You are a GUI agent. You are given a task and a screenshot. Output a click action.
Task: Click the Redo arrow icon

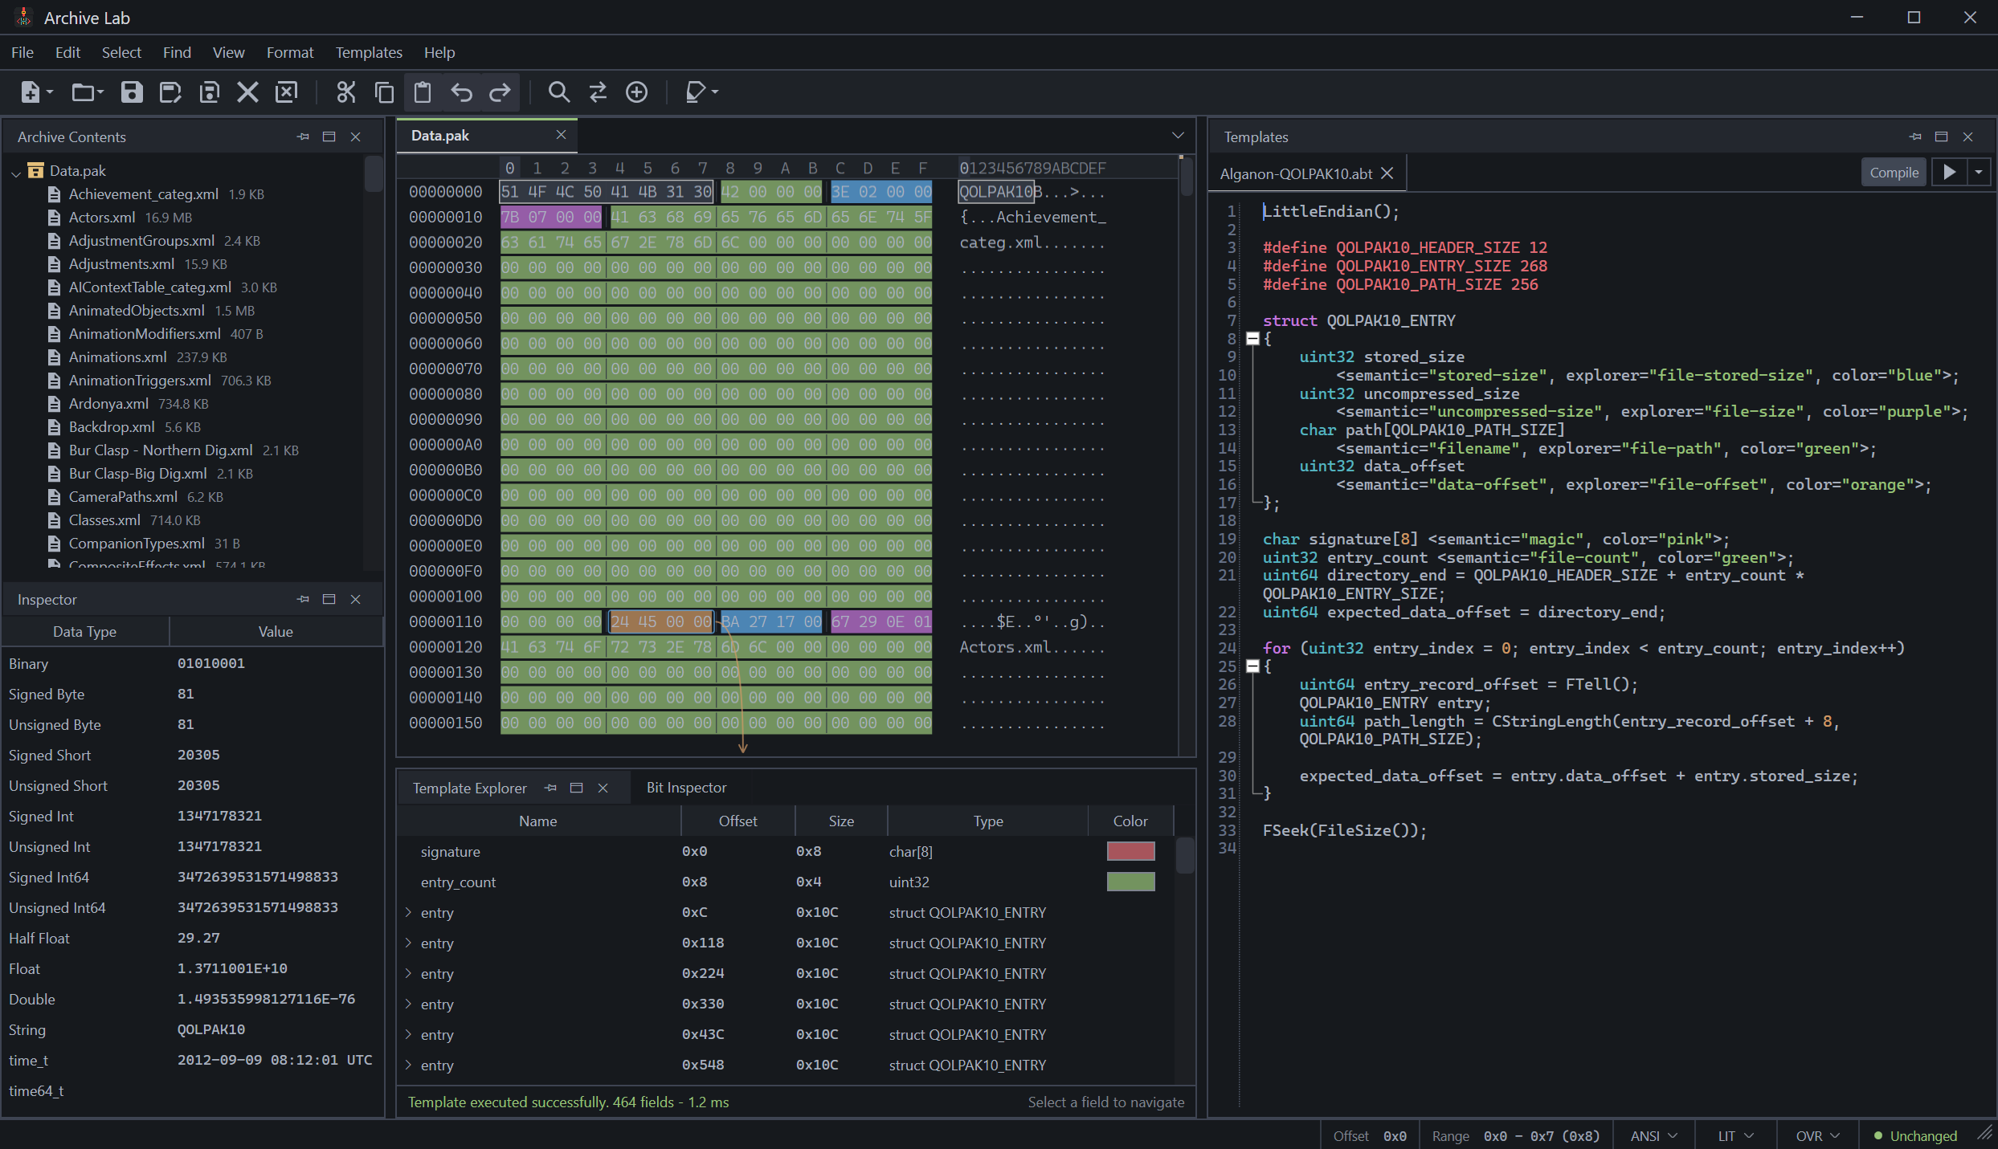(501, 92)
